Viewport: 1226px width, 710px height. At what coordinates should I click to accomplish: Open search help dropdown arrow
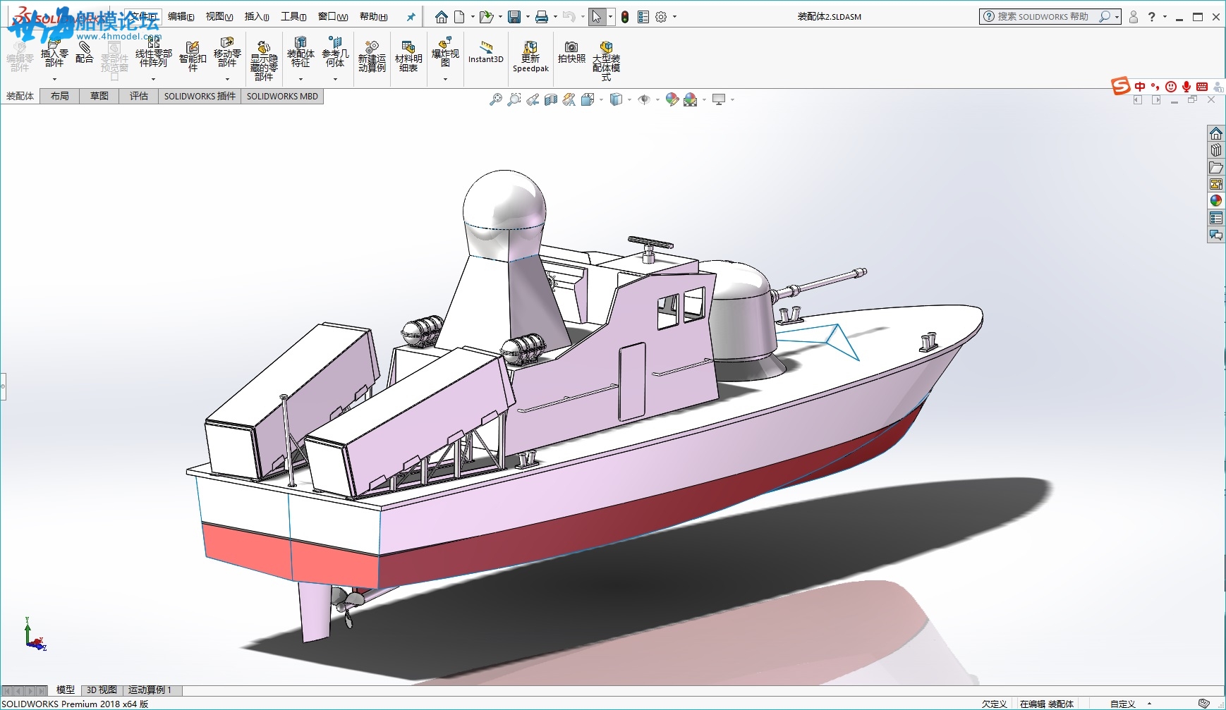click(1117, 17)
